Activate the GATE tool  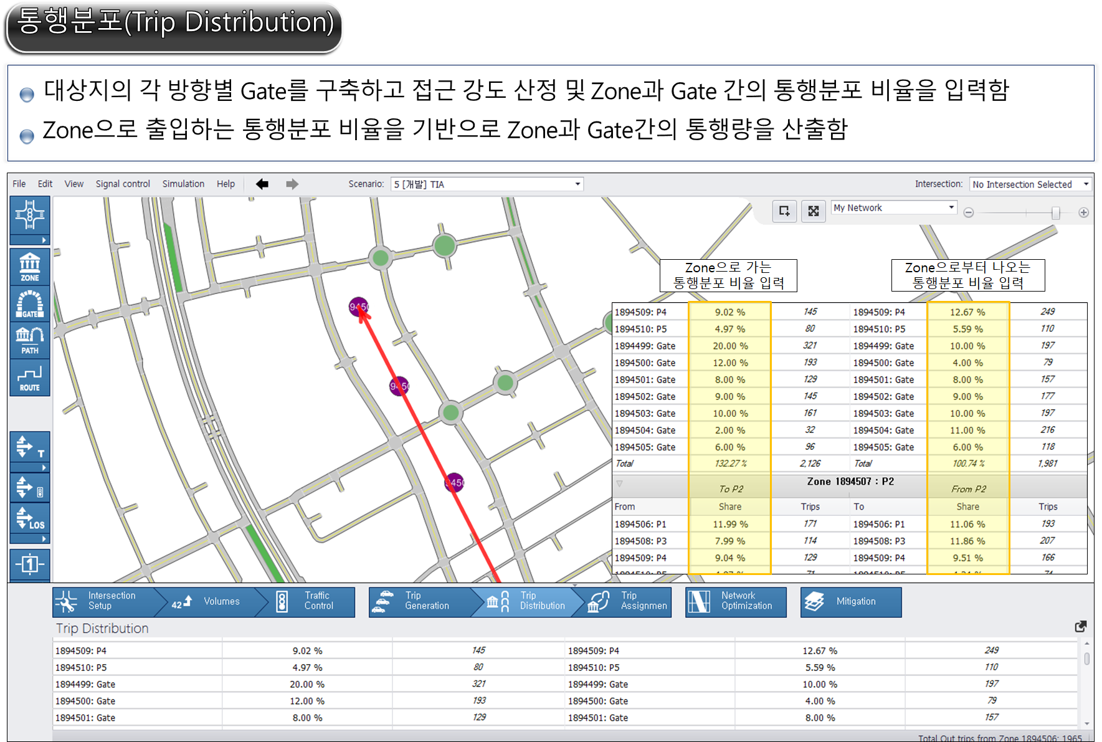(x=29, y=304)
